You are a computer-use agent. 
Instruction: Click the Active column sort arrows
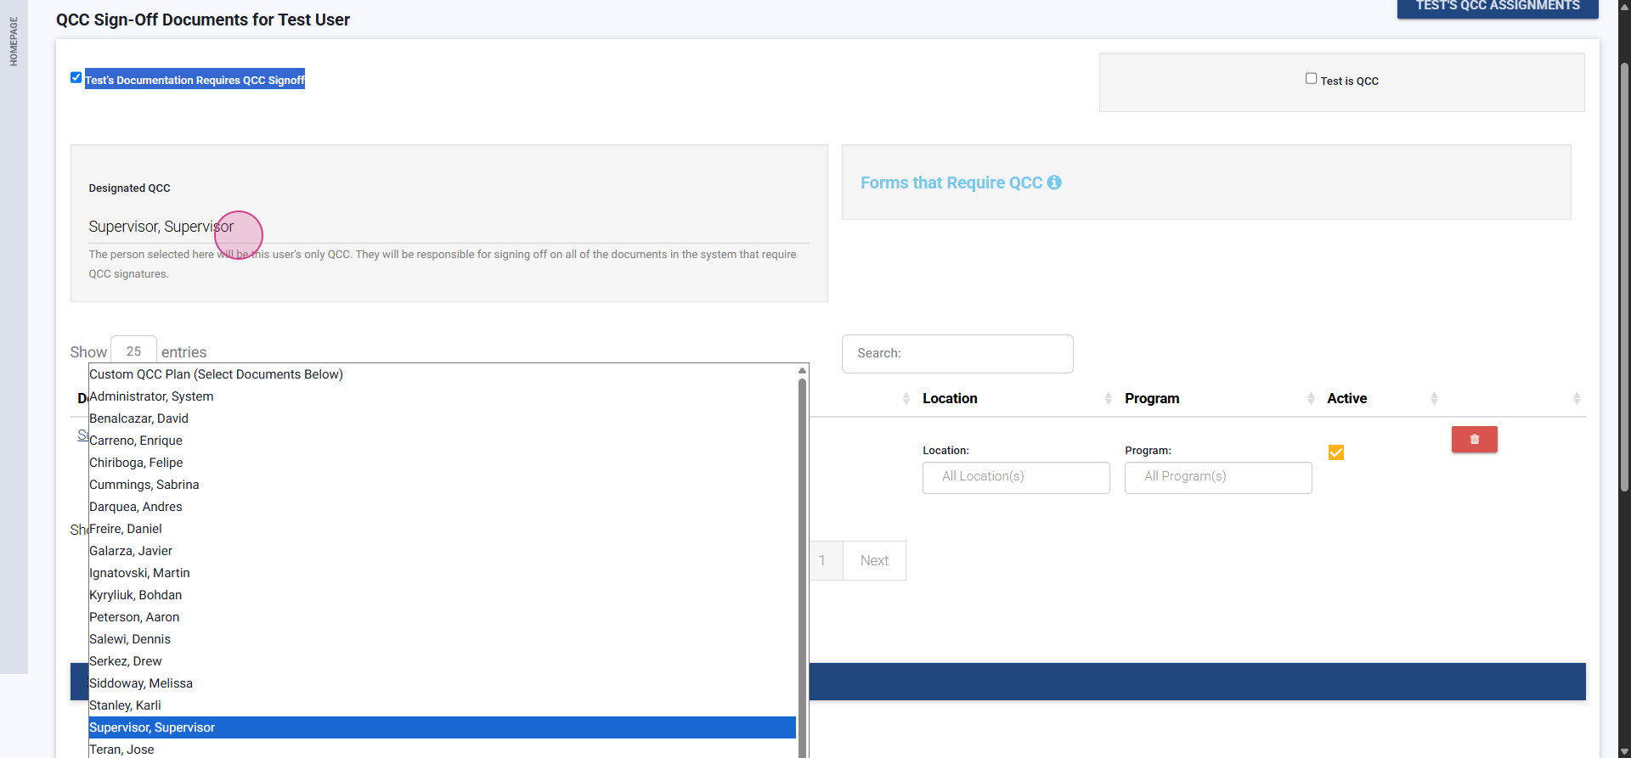pyautogui.click(x=1433, y=399)
